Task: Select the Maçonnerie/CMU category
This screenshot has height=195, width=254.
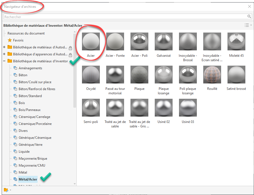Action: (x=32, y=165)
